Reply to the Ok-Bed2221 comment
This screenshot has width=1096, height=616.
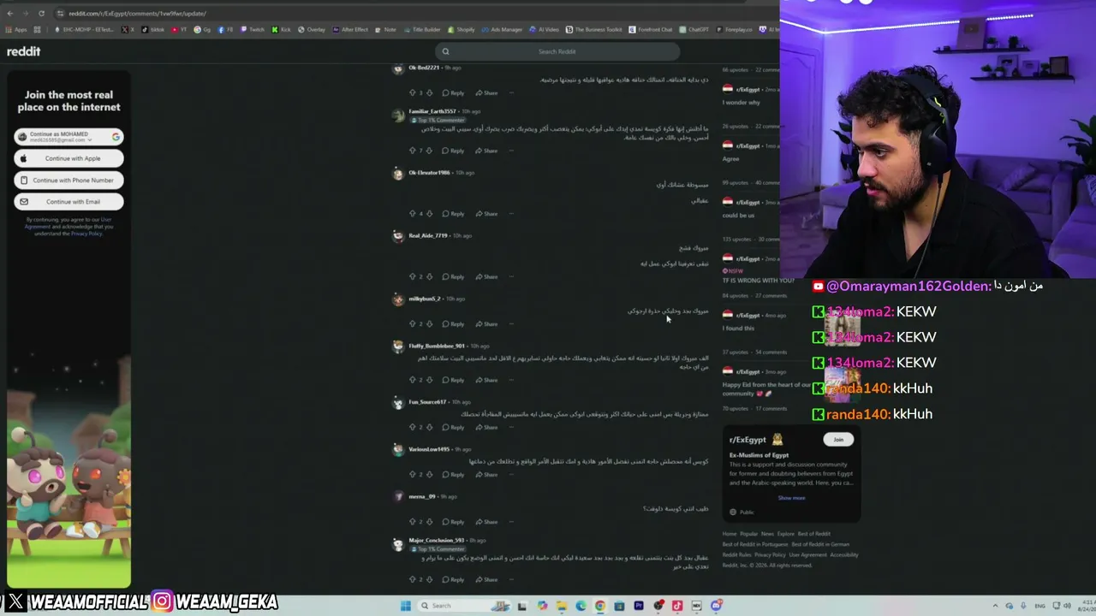[x=453, y=92]
